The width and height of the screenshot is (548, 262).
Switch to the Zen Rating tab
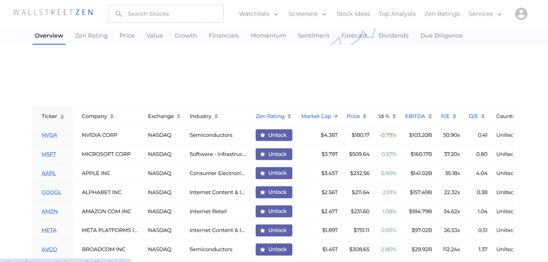91,36
